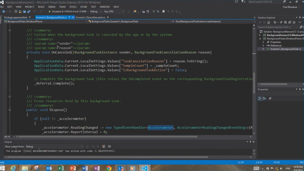Open the Debug configuration dropdown
The height and width of the screenshot is (171, 304).
(96, 12)
